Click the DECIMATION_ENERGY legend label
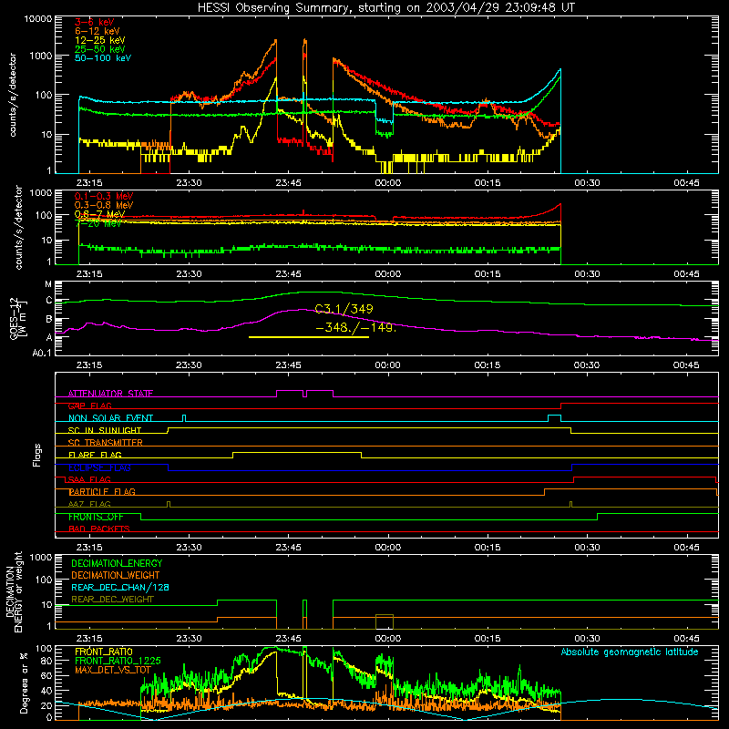The width and height of the screenshot is (729, 729). (117, 563)
